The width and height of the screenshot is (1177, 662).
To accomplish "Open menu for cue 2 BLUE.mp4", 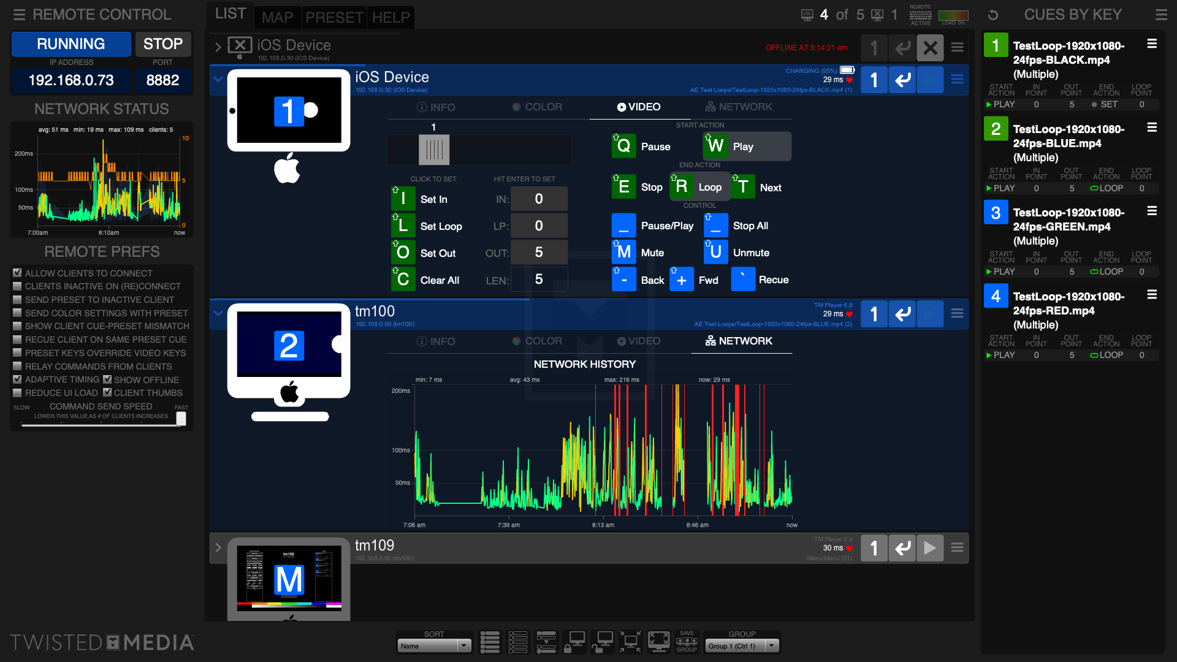I will point(1152,127).
